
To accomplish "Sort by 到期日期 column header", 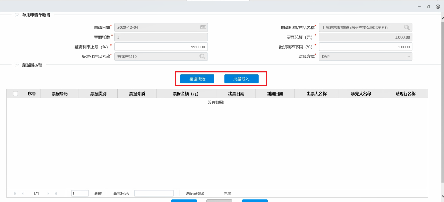I will 275,93.
